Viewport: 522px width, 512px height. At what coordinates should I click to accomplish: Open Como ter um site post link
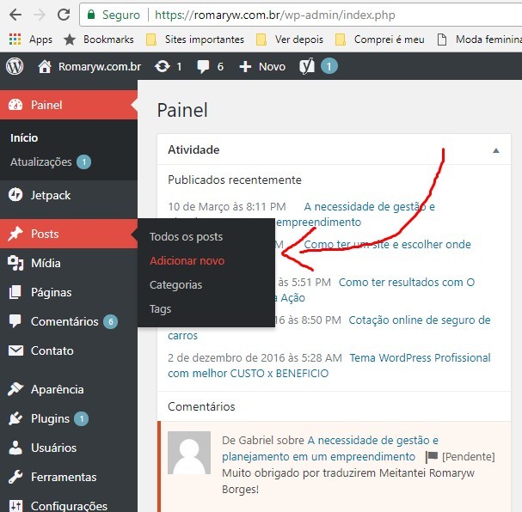(x=388, y=245)
